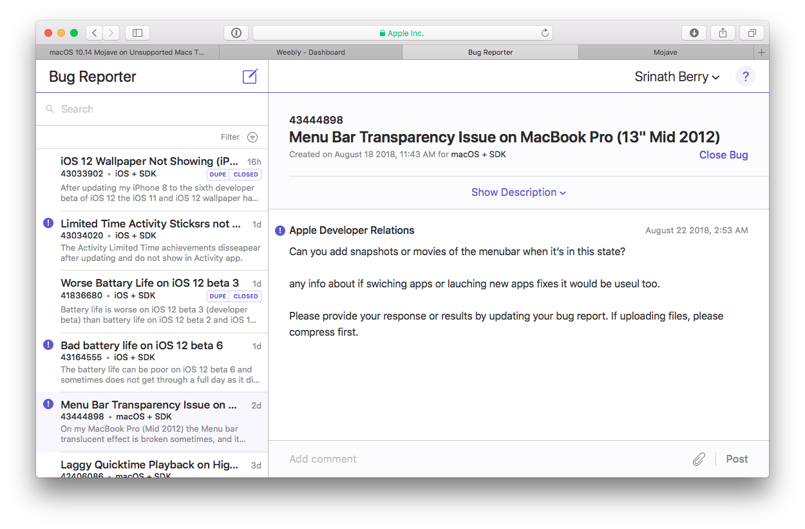This screenshot has width=805, height=529.
Task: Toggle the Safari sidebar button
Action: 137,33
